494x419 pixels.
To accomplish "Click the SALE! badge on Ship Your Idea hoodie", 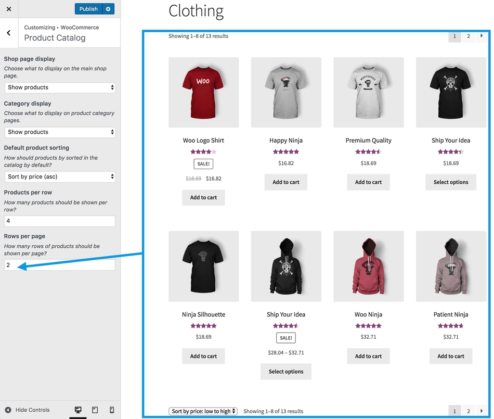I will coord(286,338).
